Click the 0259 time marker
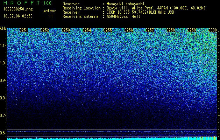 point(192,30)
